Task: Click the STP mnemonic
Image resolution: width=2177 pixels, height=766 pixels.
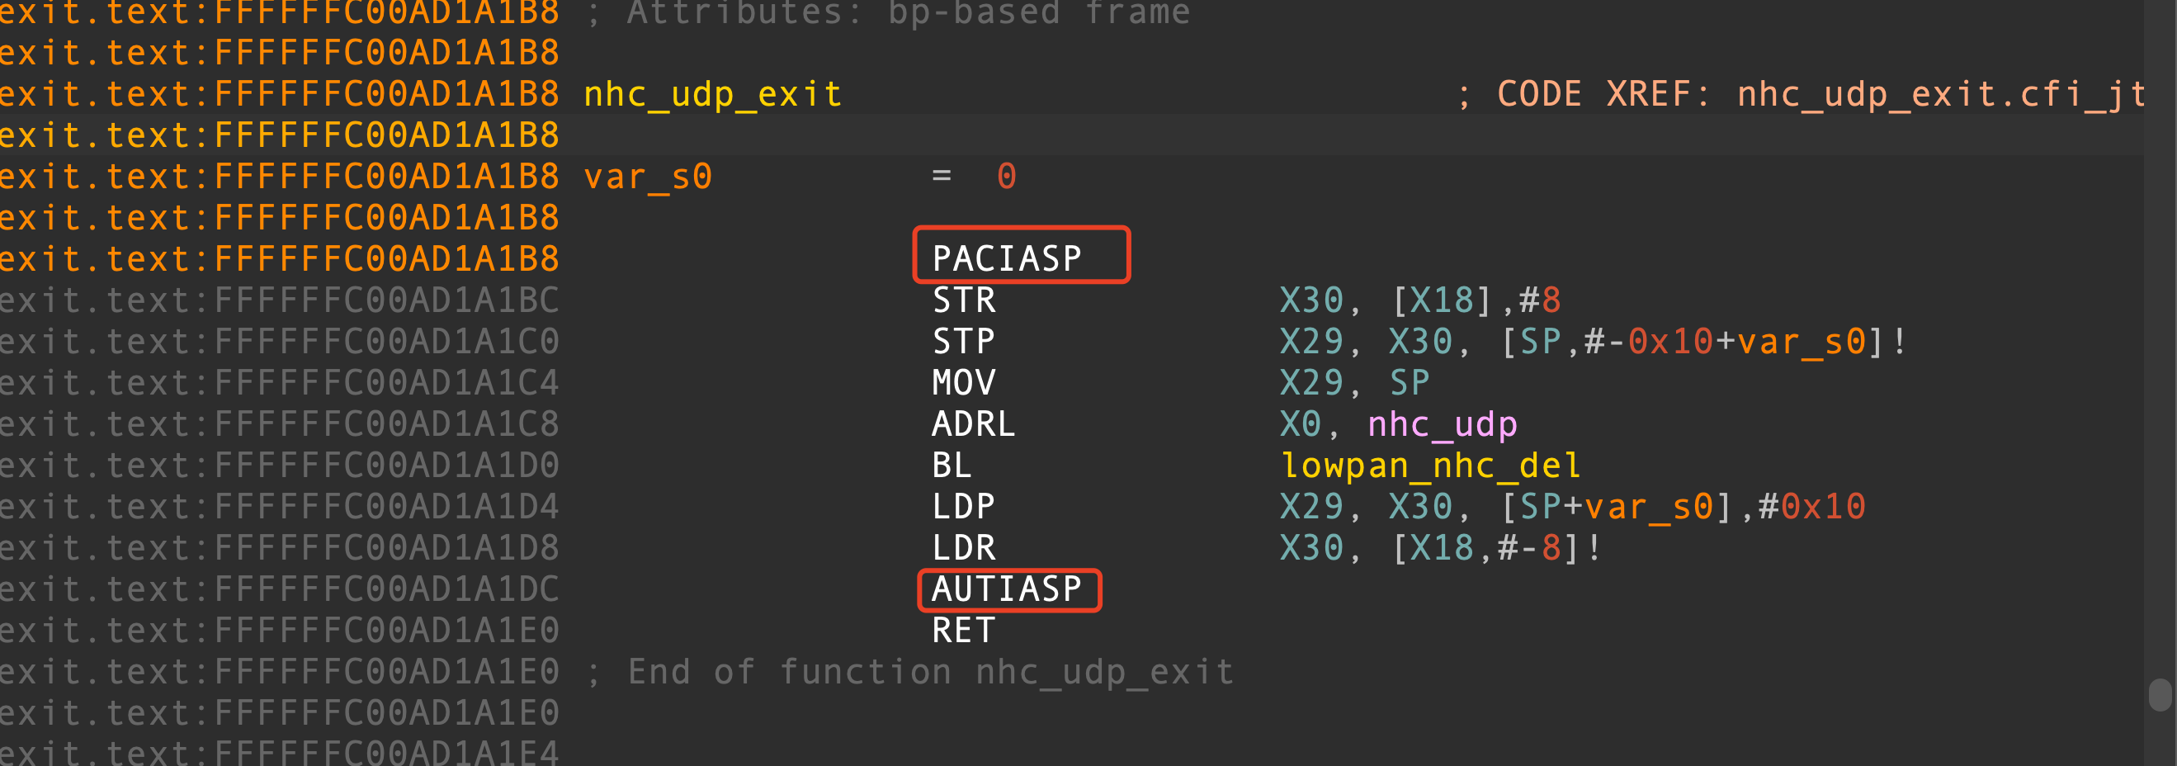Action: click(963, 341)
